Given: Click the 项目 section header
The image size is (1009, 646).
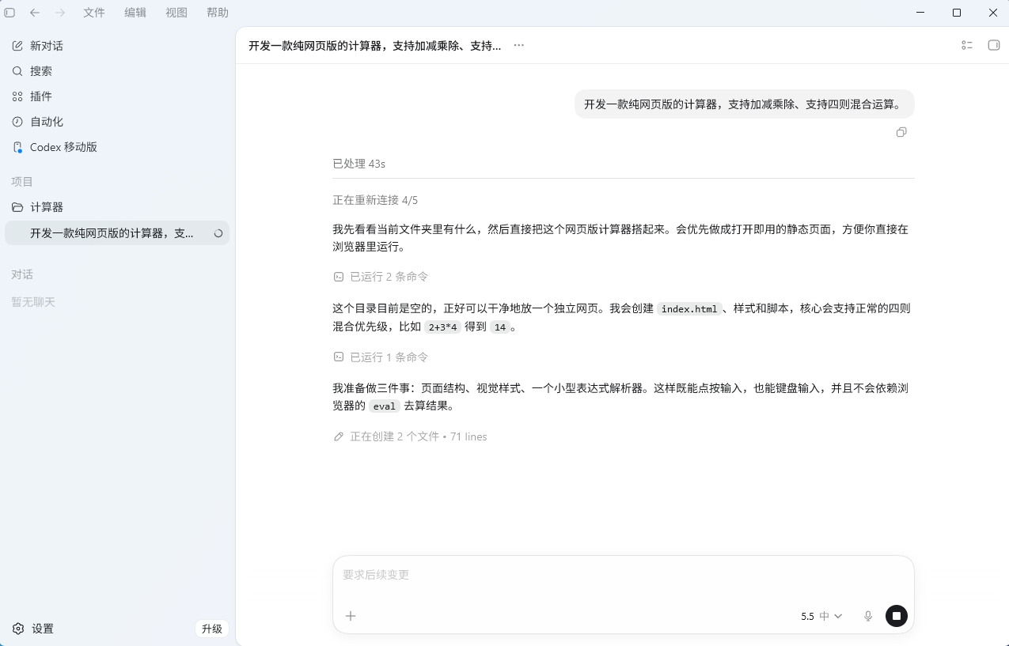Looking at the screenshot, I should (x=22, y=182).
